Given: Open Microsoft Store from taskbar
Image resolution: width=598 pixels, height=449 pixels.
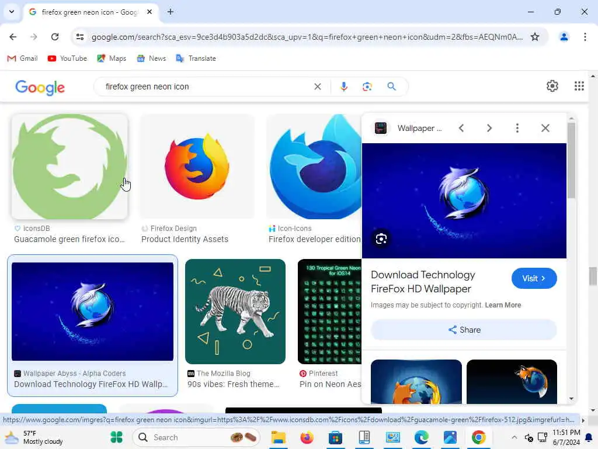Looking at the screenshot, I should [x=335, y=437].
